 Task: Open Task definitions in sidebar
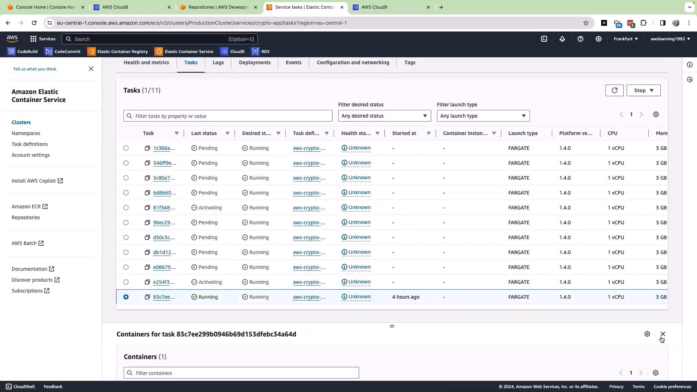click(x=29, y=144)
